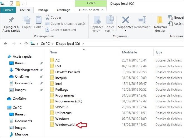Expand the chevron after Disque local (C:)
The width and height of the screenshot is (184, 138).
(x=83, y=44)
